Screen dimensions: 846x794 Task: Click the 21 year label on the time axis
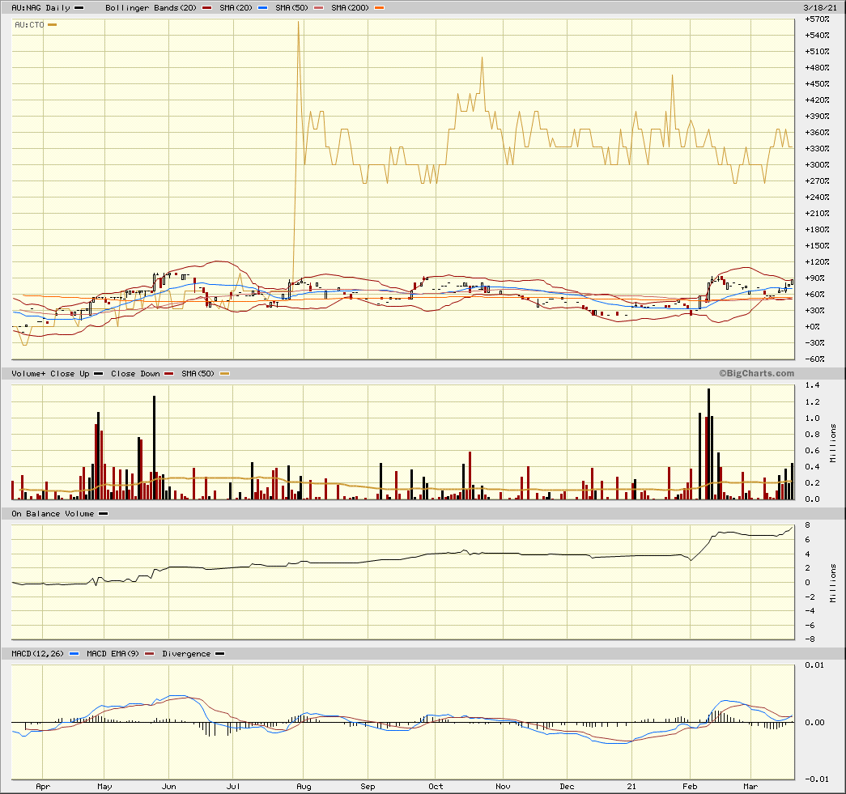[631, 787]
